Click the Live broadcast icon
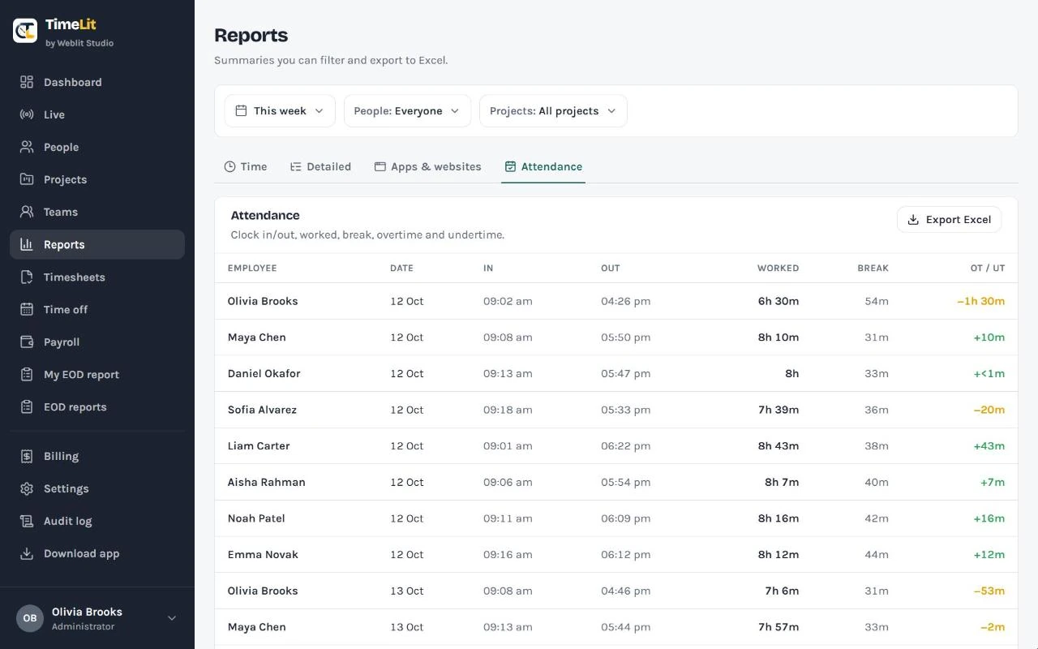The width and height of the screenshot is (1038, 649). pos(27,114)
